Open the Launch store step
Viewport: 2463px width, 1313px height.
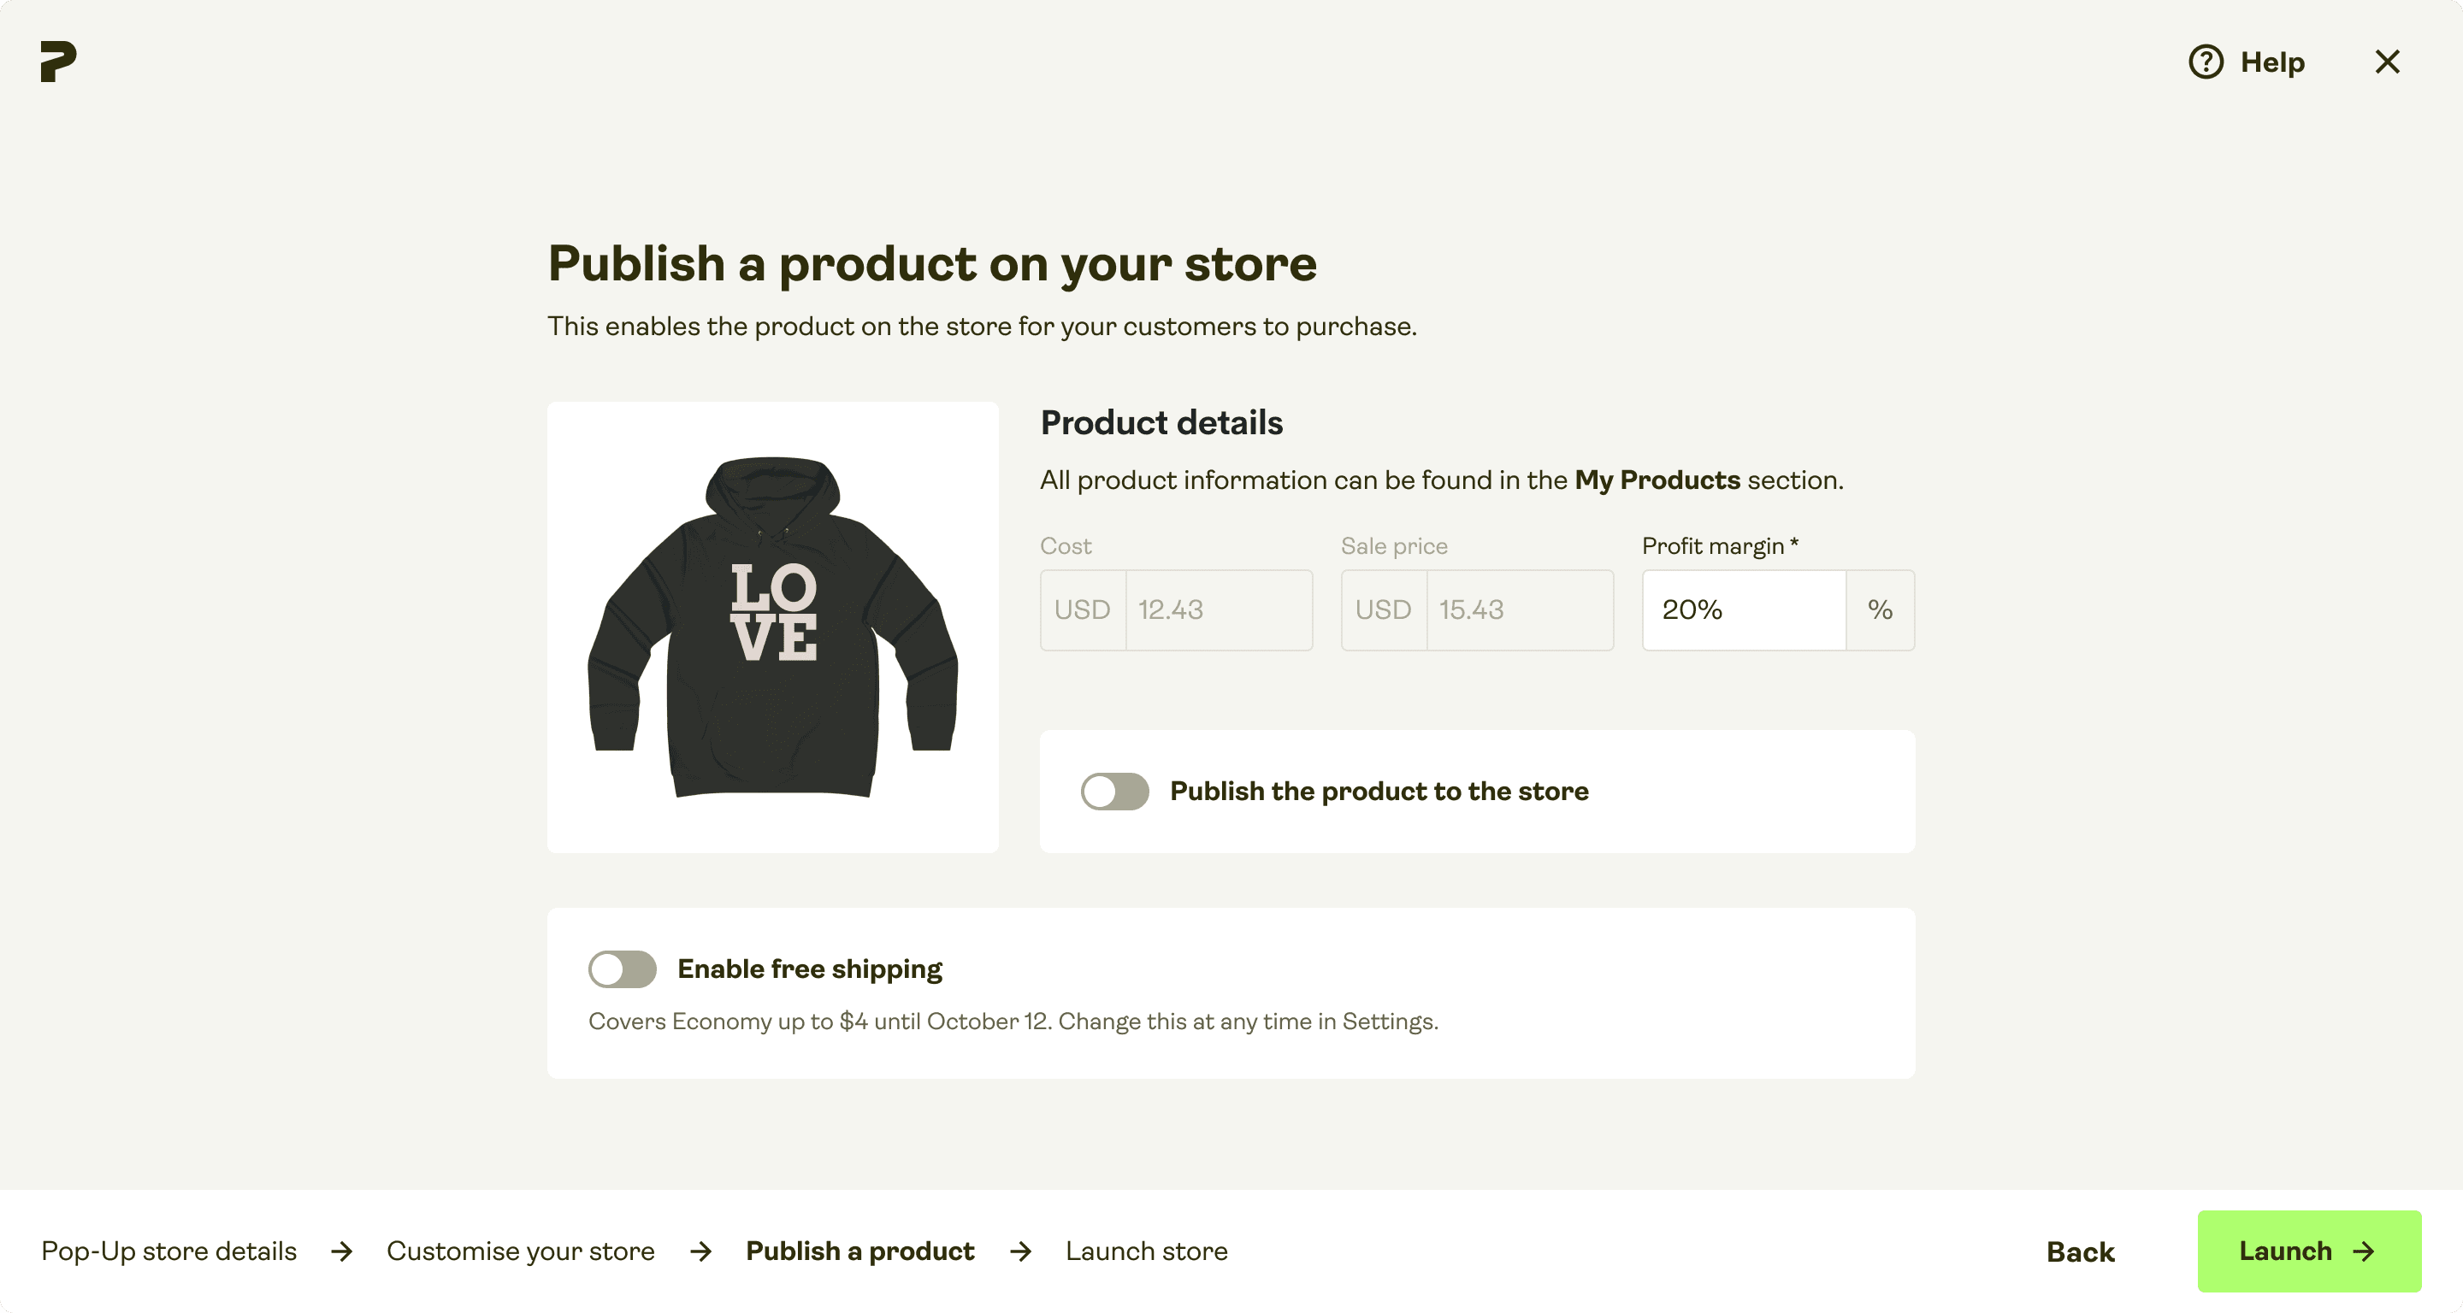pyautogui.click(x=1146, y=1251)
